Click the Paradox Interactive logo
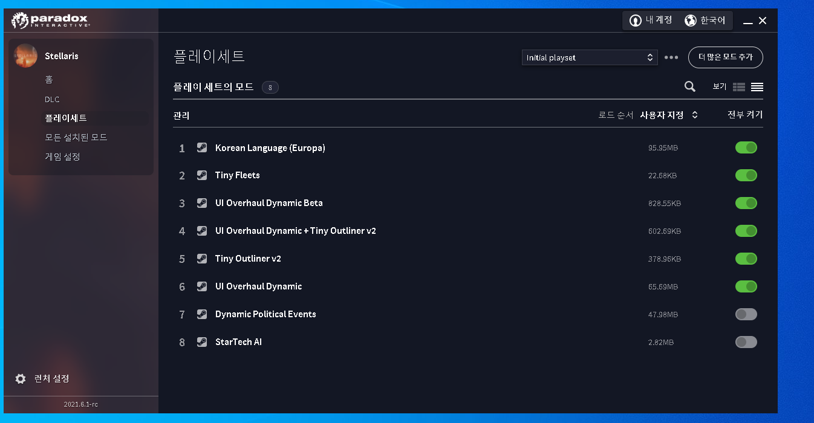Screen dimensions: 814x423 click(51, 21)
